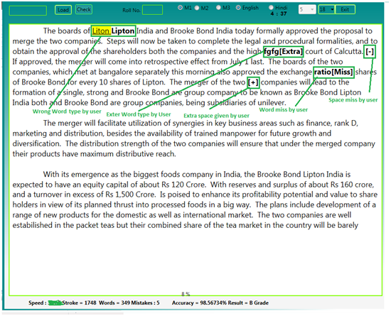This screenshot has width=391, height=316.
Task: Click the 4 : 37 timer display
Action: click(279, 13)
